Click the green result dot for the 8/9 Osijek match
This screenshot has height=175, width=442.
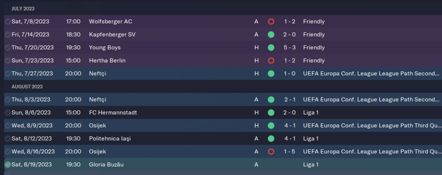click(x=271, y=126)
